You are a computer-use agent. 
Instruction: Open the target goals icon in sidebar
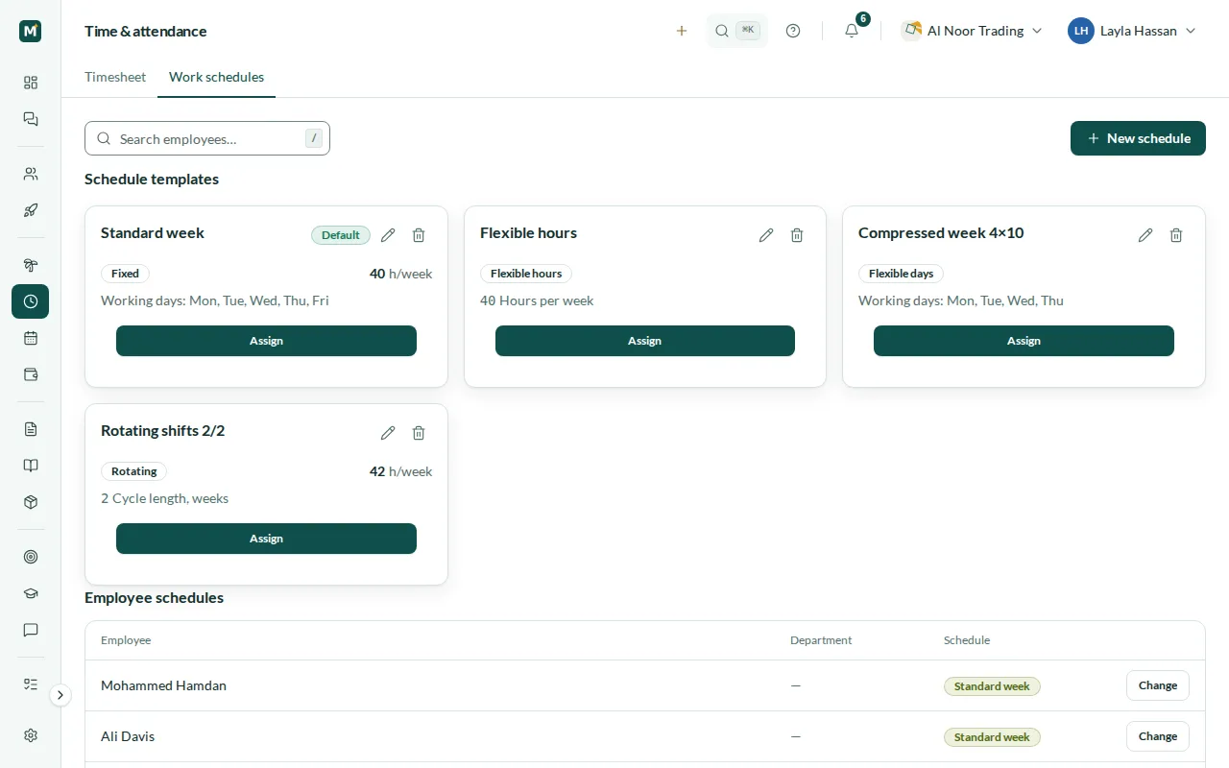click(31, 557)
